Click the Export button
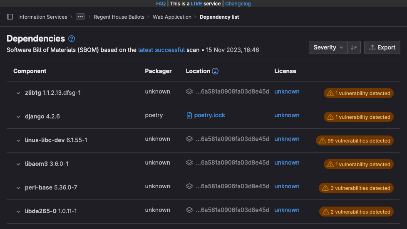This screenshot has width=407, height=229. (382, 47)
